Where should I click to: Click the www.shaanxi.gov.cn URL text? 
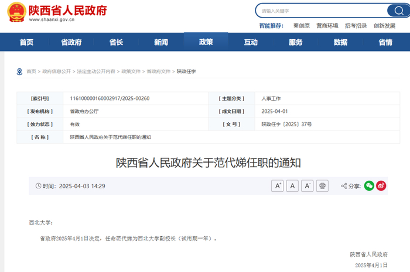[x=52, y=19]
